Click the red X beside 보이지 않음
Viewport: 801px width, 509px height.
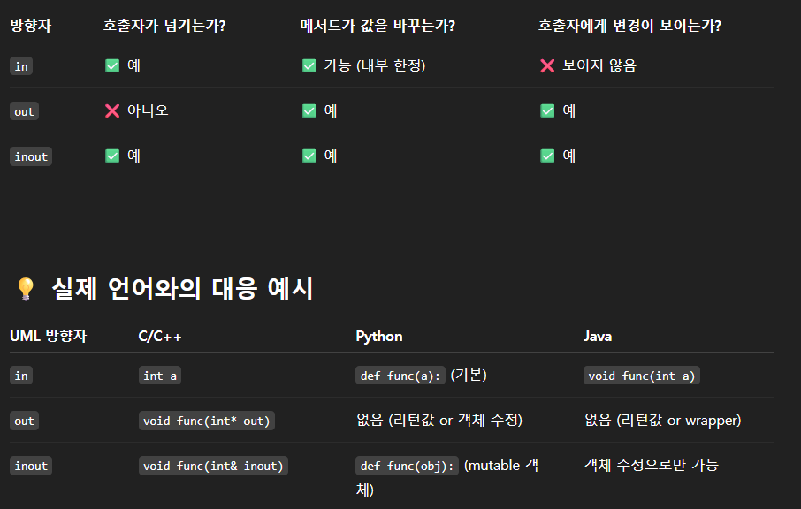(x=547, y=65)
